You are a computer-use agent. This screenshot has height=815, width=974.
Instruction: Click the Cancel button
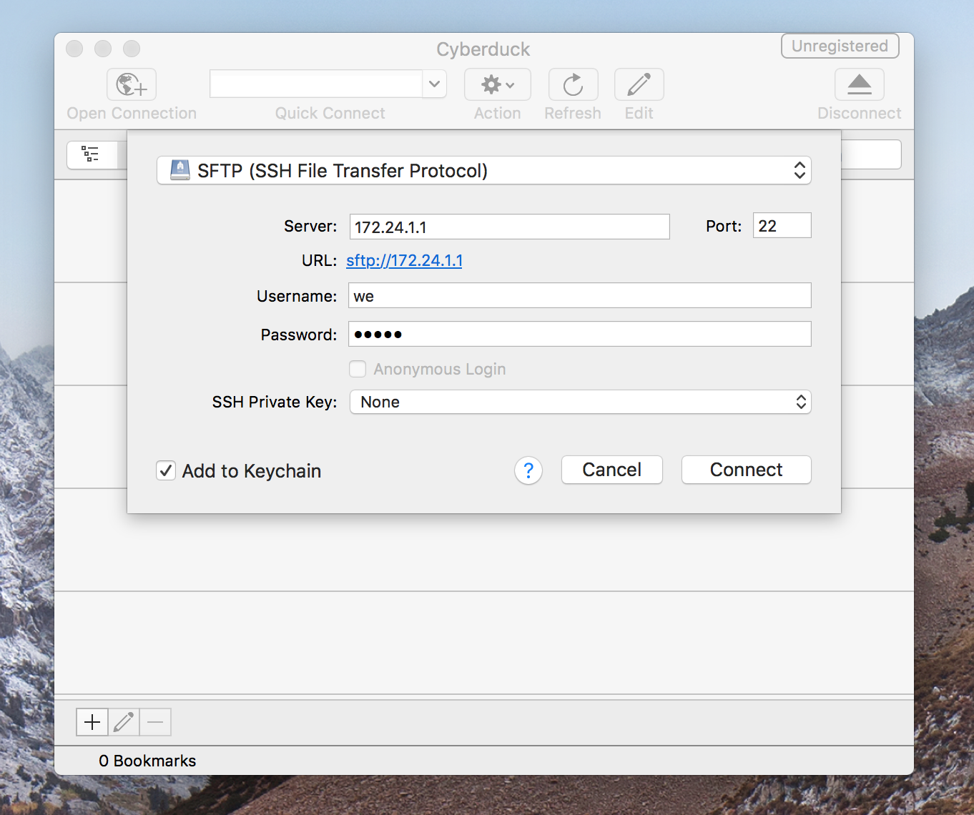(611, 470)
